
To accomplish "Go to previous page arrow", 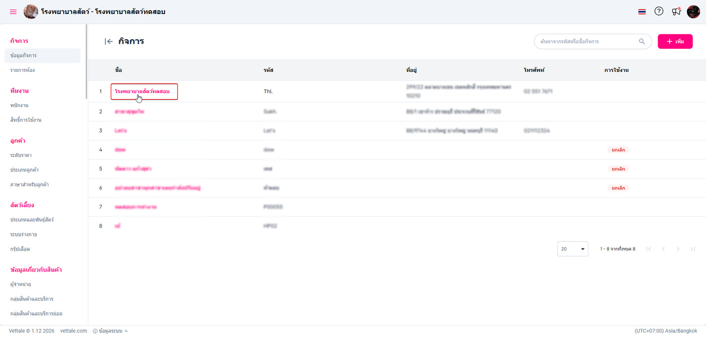I will point(663,249).
